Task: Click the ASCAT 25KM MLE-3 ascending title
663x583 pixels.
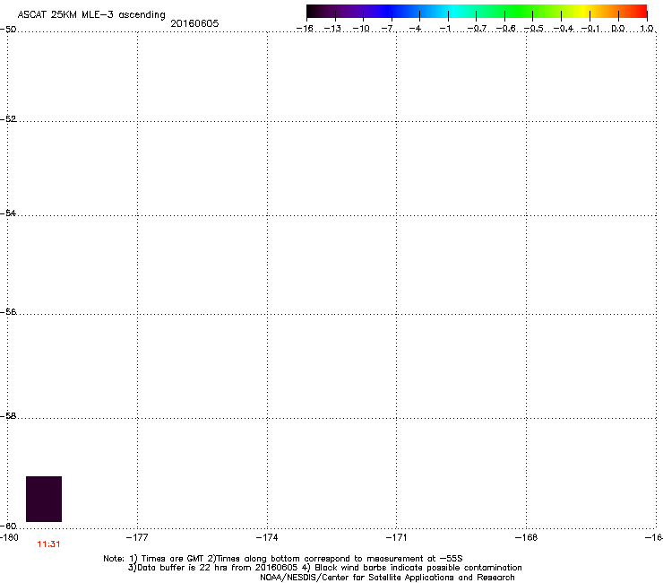Action: pyautogui.click(x=91, y=15)
